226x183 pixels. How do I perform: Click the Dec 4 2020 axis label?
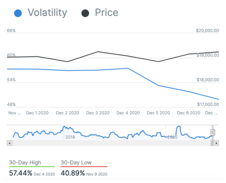(x=128, y=113)
